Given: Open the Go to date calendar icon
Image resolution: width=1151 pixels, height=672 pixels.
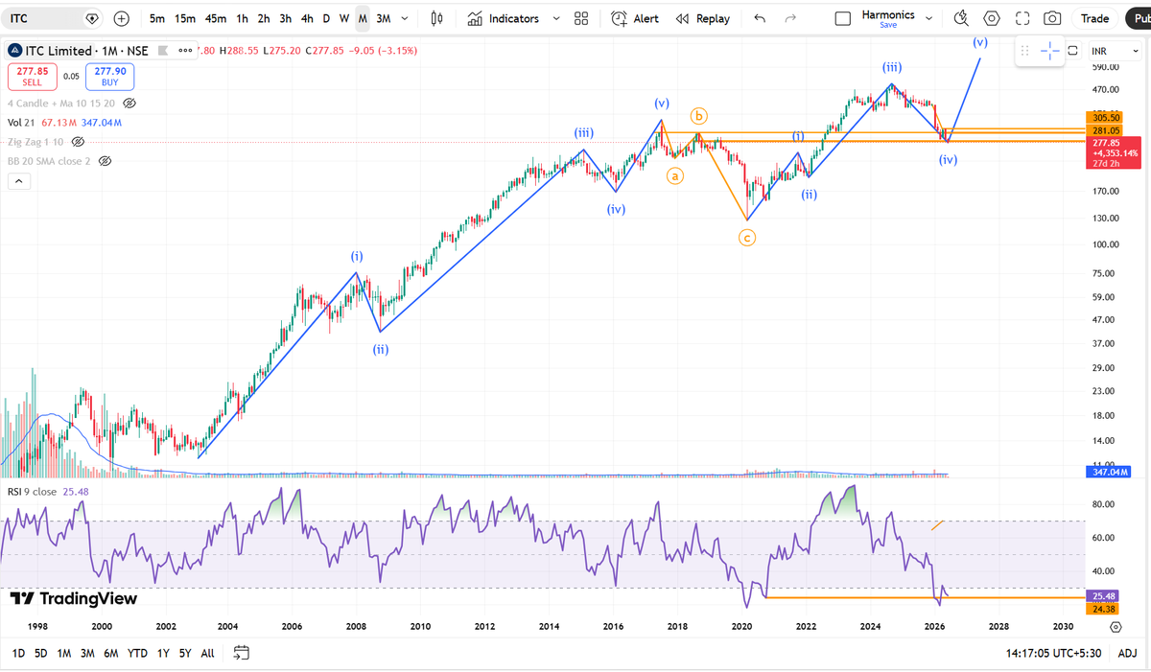Looking at the screenshot, I should (241, 653).
